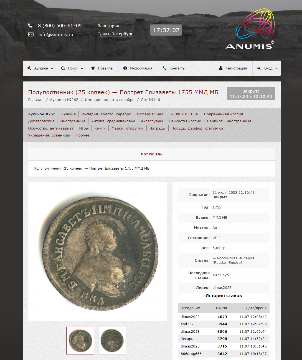This screenshot has width=302, height=360.
Task: Open the Главная breadcrumb link
Action: pos(36,100)
